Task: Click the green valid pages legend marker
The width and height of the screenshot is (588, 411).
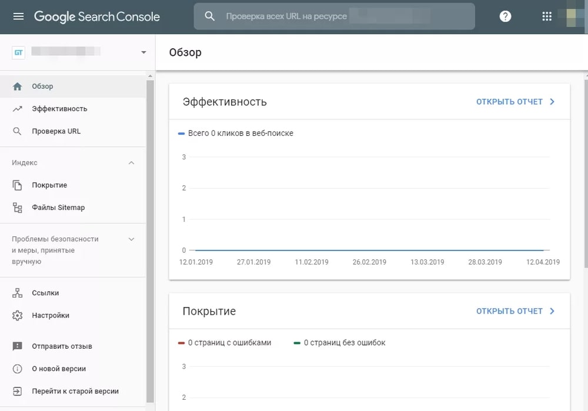Action: 297,343
